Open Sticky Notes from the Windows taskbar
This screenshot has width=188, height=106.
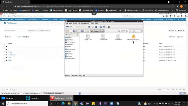[x=93, y=103]
